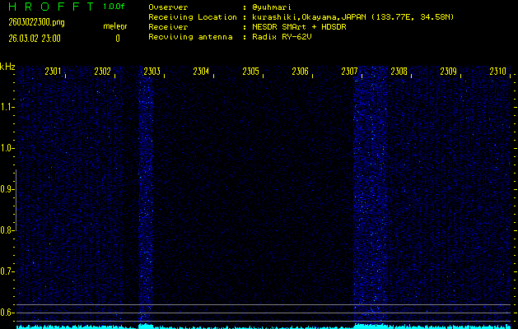Click the date stamp 26.03.02 23:00
This screenshot has width=518, height=329.
point(35,39)
